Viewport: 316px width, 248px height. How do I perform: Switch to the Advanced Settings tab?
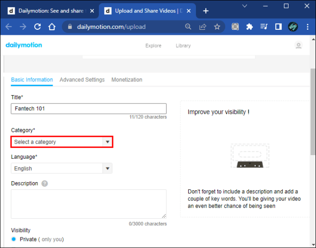click(x=82, y=80)
